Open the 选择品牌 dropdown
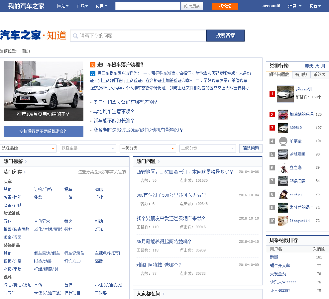This screenshot has height=299, width=329. click(28, 149)
